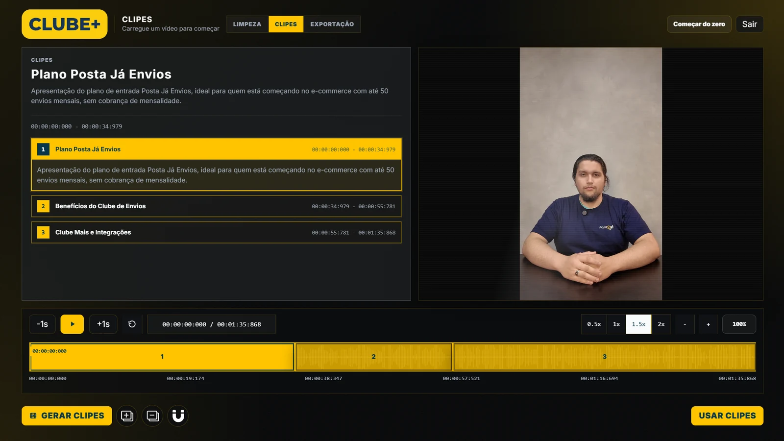
Task: Open the EXPORTAÇÃO tab
Action: (332, 24)
